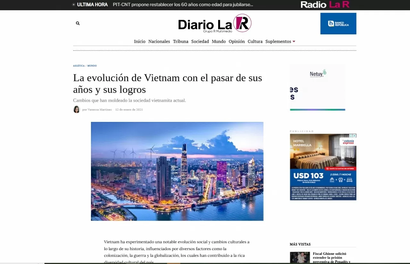
Task: Select the Nacionales section
Action: [159, 41]
